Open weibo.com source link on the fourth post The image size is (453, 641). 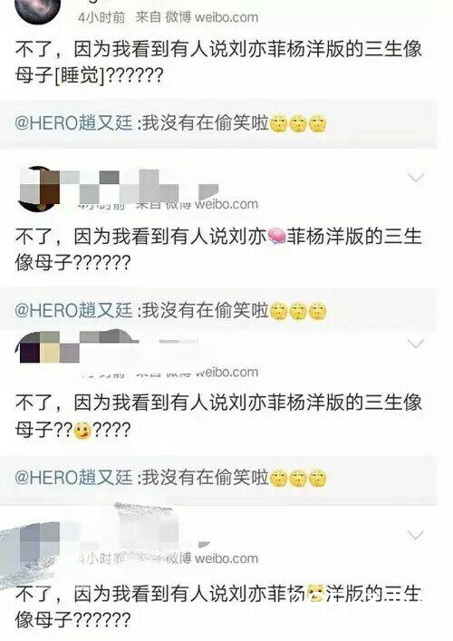(x=226, y=558)
